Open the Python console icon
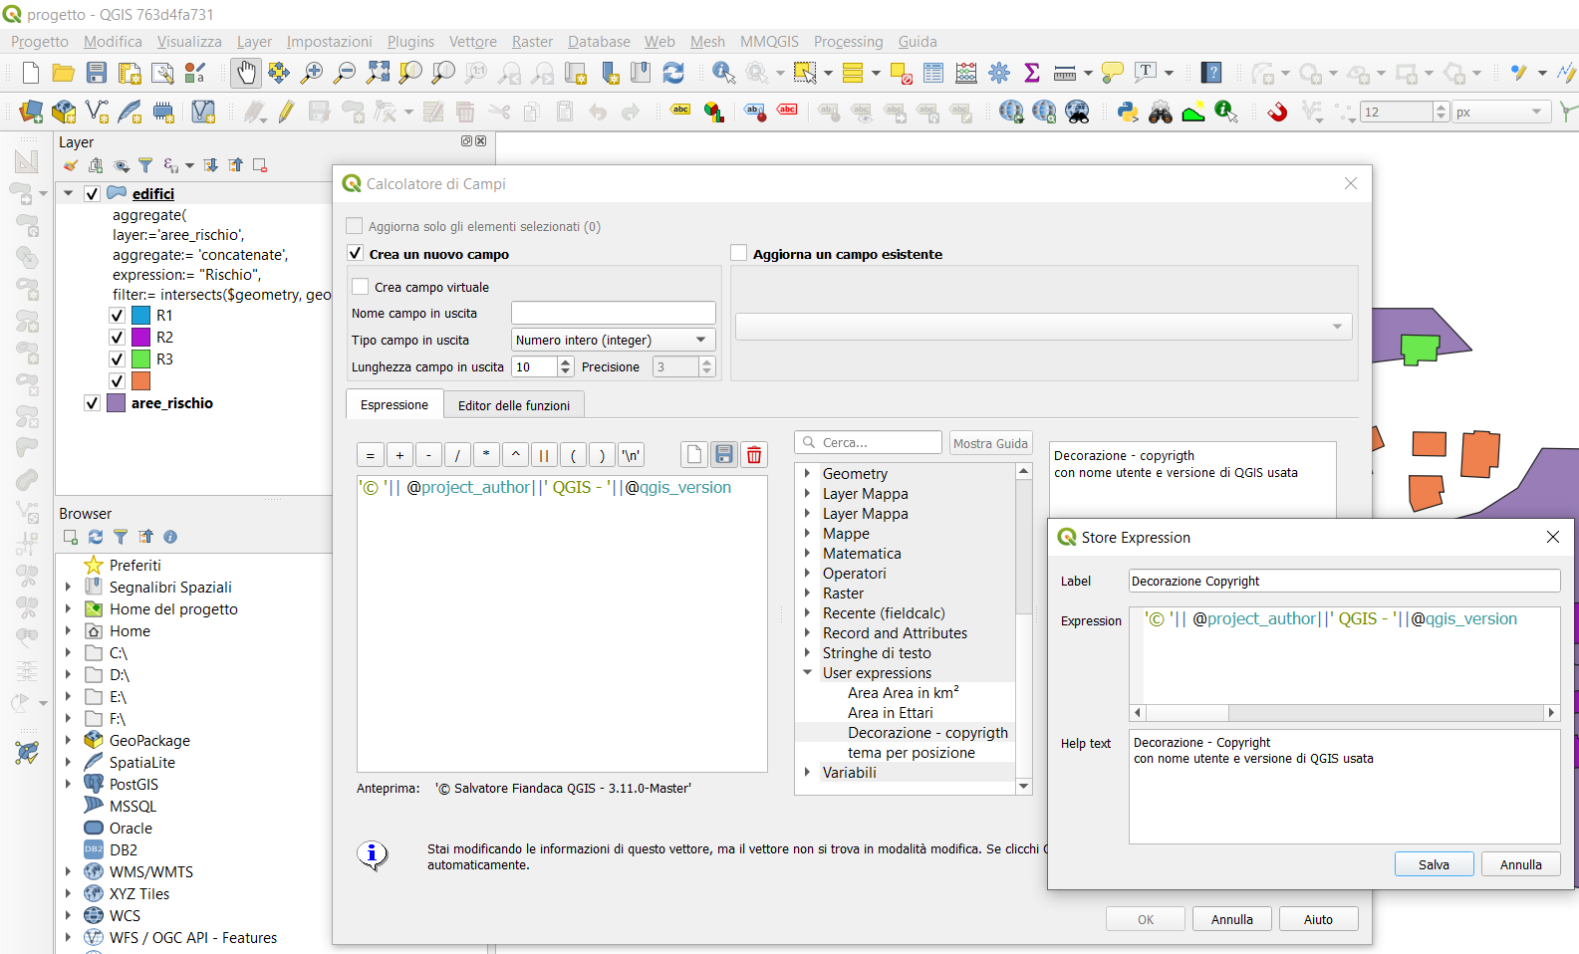The width and height of the screenshot is (1579, 954). pos(1128,112)
